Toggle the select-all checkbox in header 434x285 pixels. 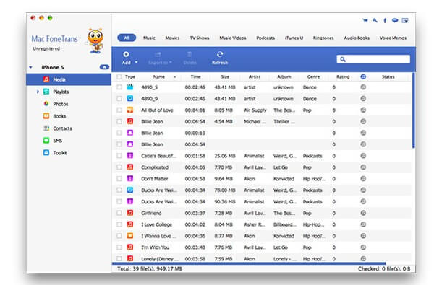[x=119, y=76]
